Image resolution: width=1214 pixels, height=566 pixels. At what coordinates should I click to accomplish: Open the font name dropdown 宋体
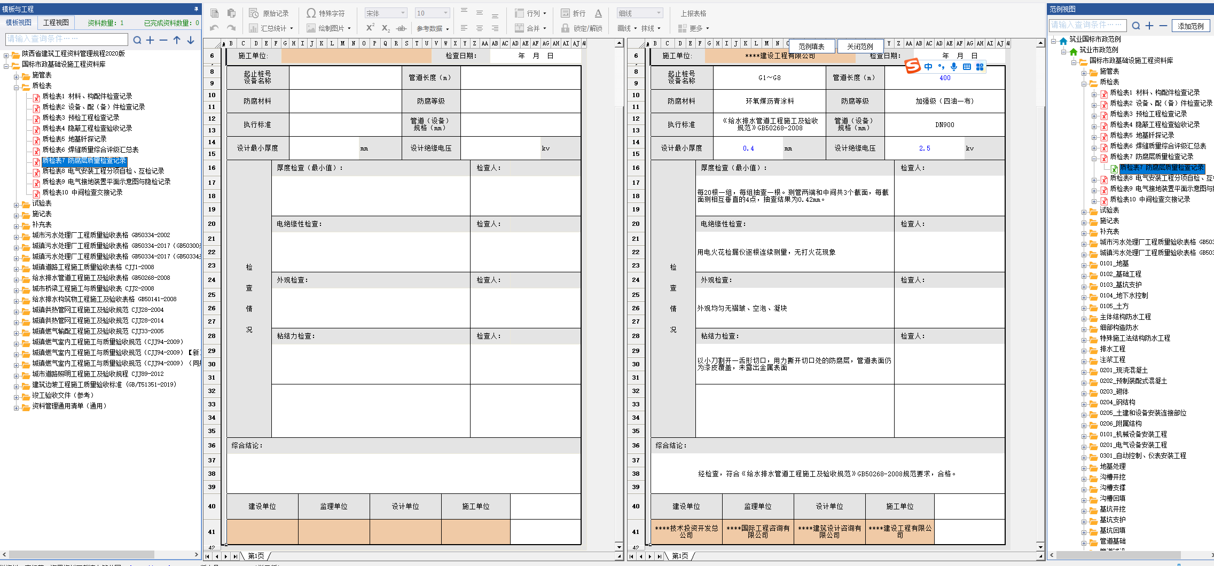click(x=386, y=13)
